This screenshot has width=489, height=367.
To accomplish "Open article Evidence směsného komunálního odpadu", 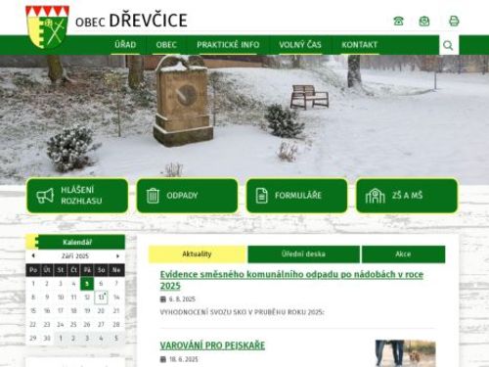I will click(291, 280).
